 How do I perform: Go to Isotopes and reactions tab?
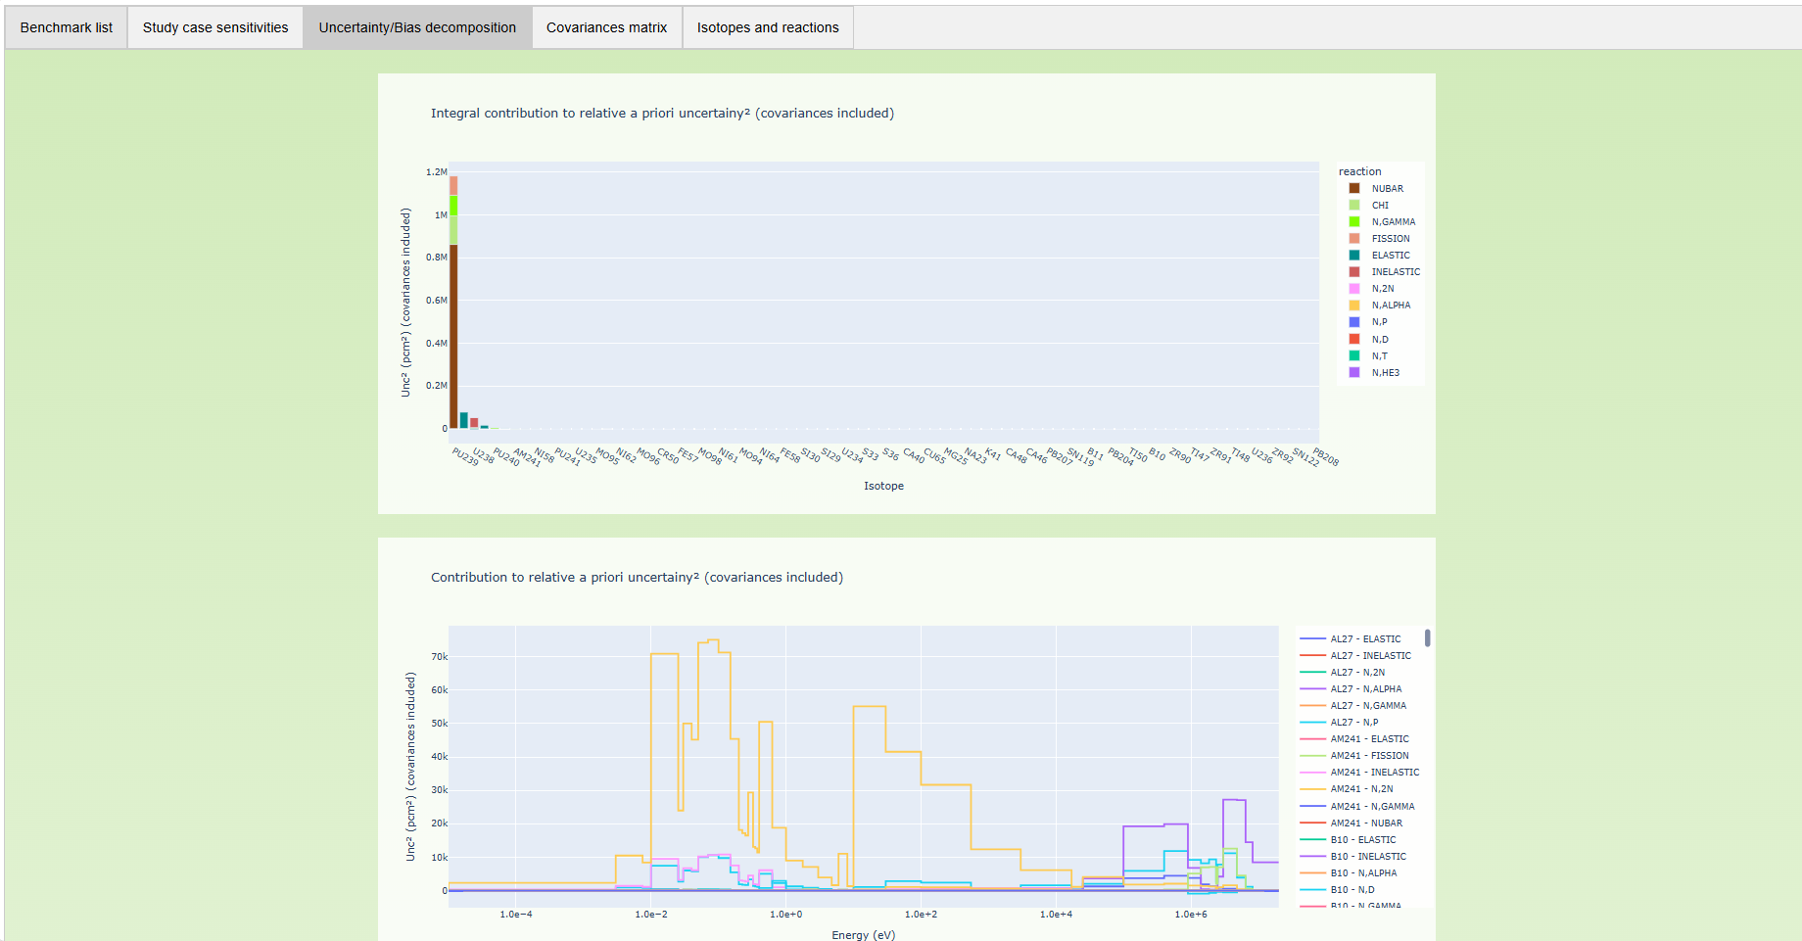coord(768,27)
